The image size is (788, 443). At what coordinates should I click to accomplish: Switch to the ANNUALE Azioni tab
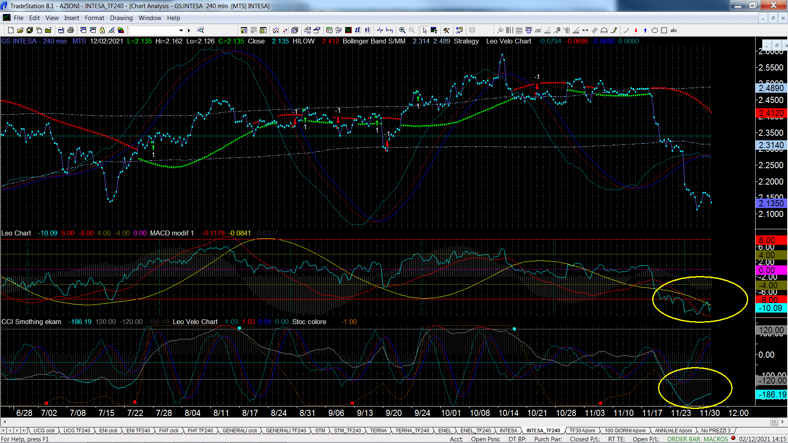point(673,430)
